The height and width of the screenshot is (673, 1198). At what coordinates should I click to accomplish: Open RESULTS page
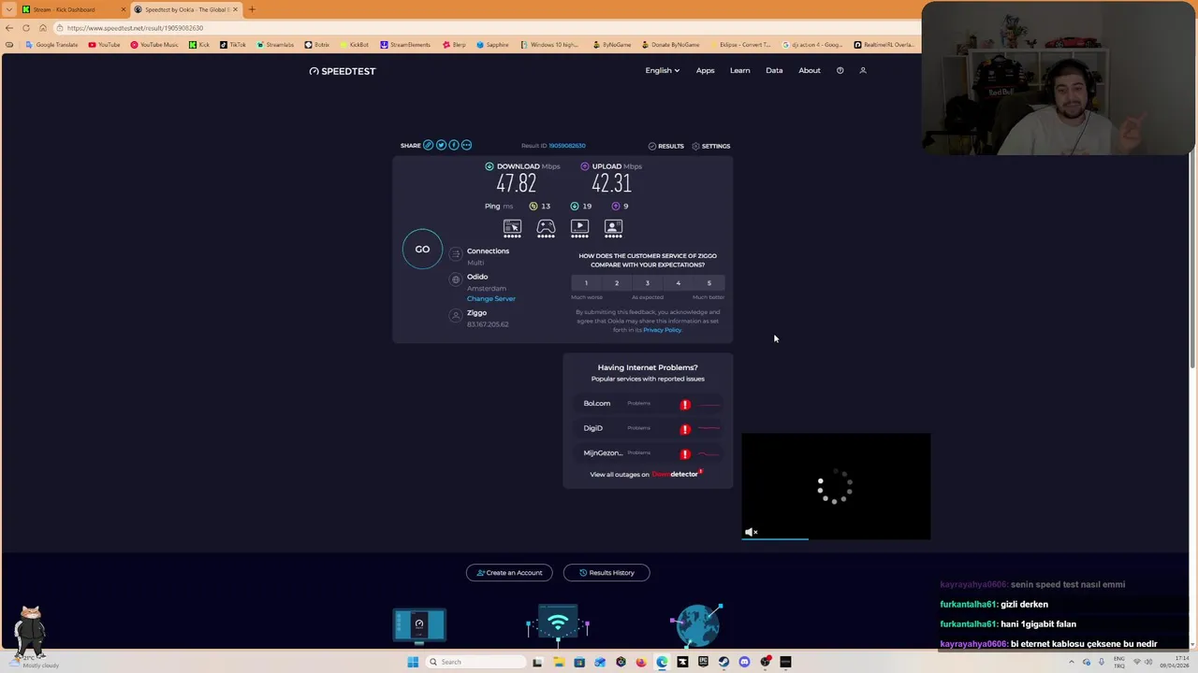click(x=665, y=146)
